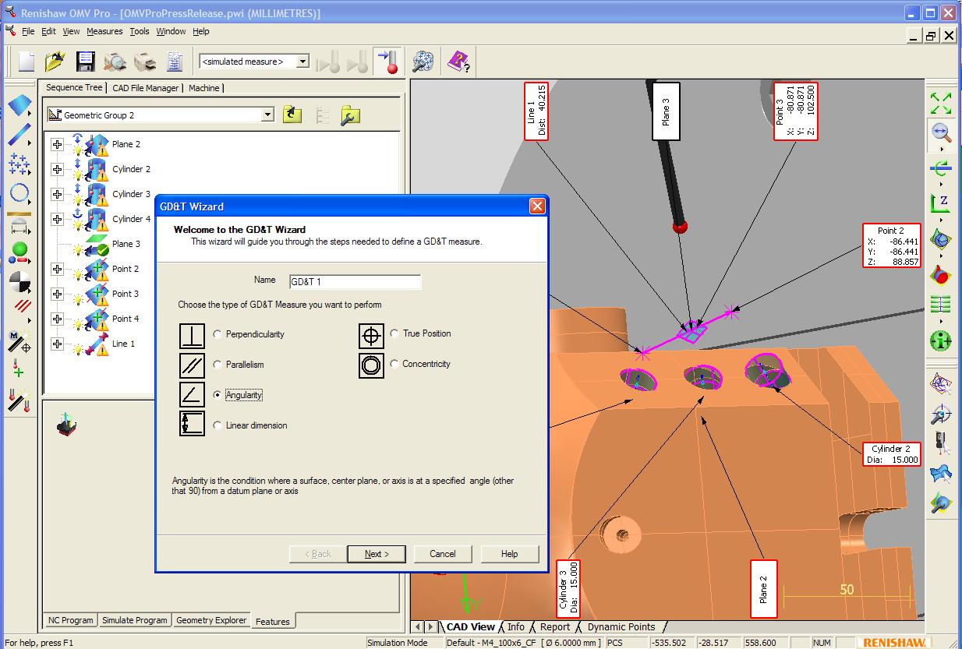Select the green sphere solids tool
962x649 pixels.
[19, 252]
